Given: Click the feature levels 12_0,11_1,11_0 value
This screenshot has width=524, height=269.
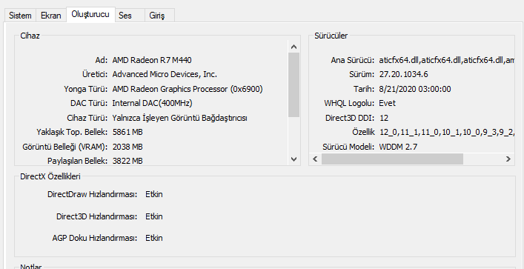Looking at the screenshot, I should click(446, 133).
